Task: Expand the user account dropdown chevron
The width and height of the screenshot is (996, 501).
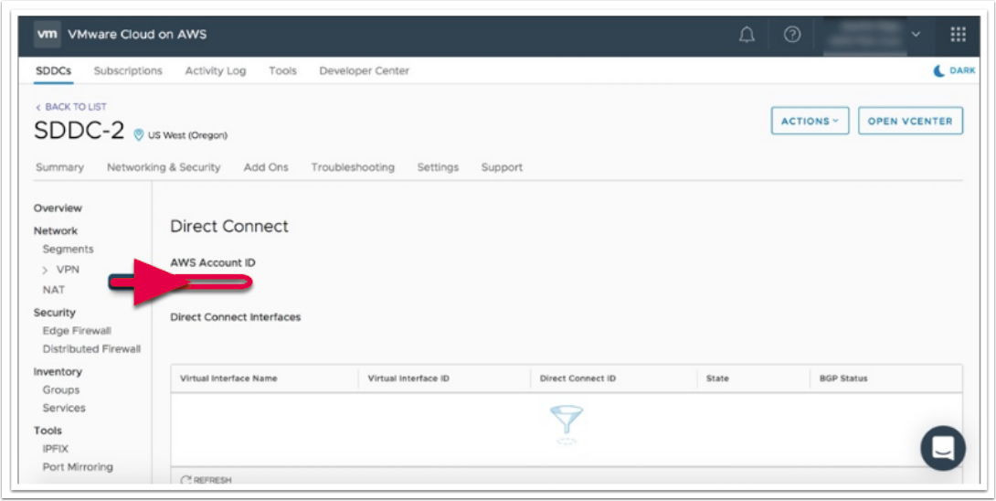Action: point(916,35)
